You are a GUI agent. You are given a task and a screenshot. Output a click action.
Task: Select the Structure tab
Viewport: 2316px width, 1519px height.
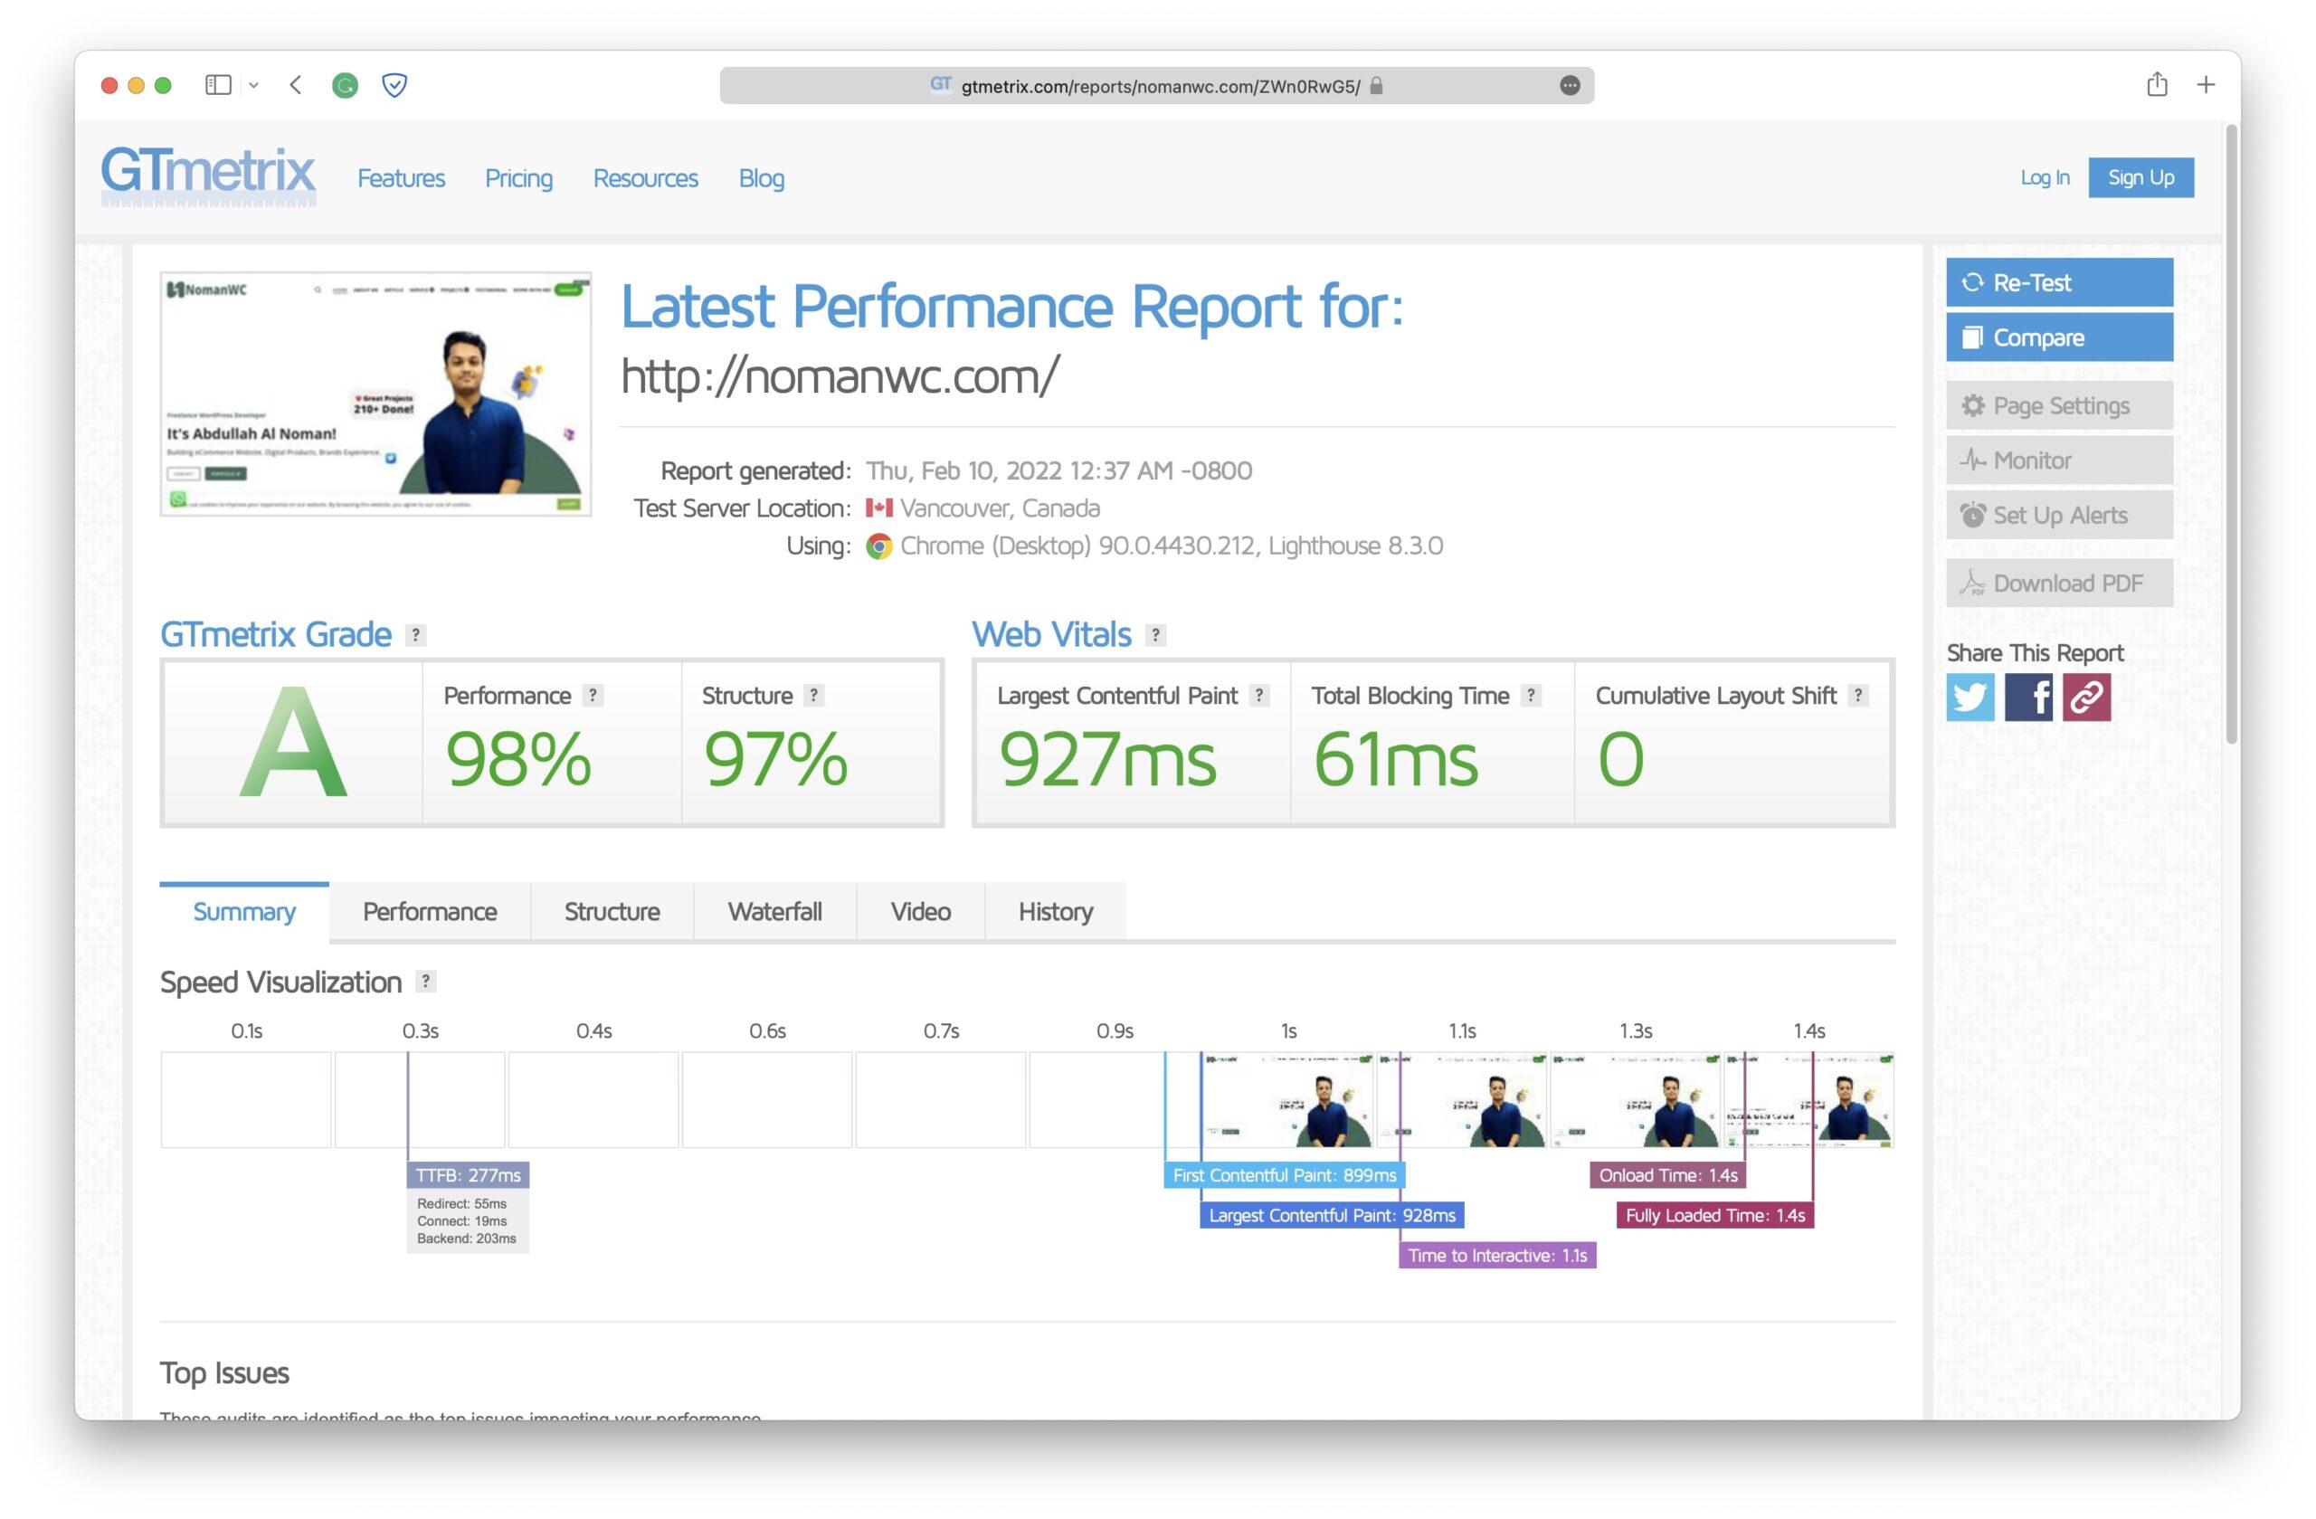click(611, 912)
